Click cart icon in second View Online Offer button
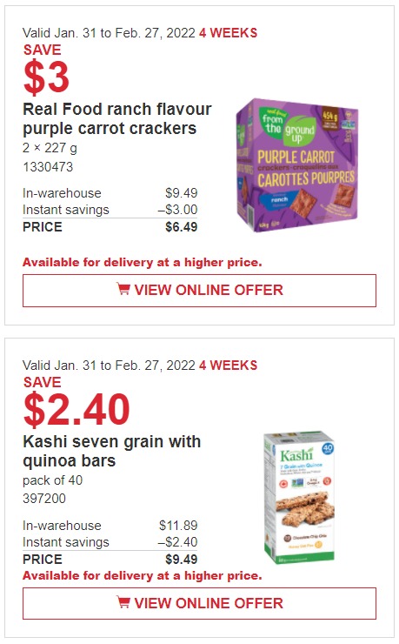The width and height of the screenshot is (399, 644). (x=123, y=602)
